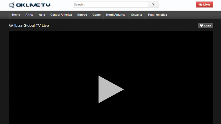Open the Africa channels menu

pos(29,15)
